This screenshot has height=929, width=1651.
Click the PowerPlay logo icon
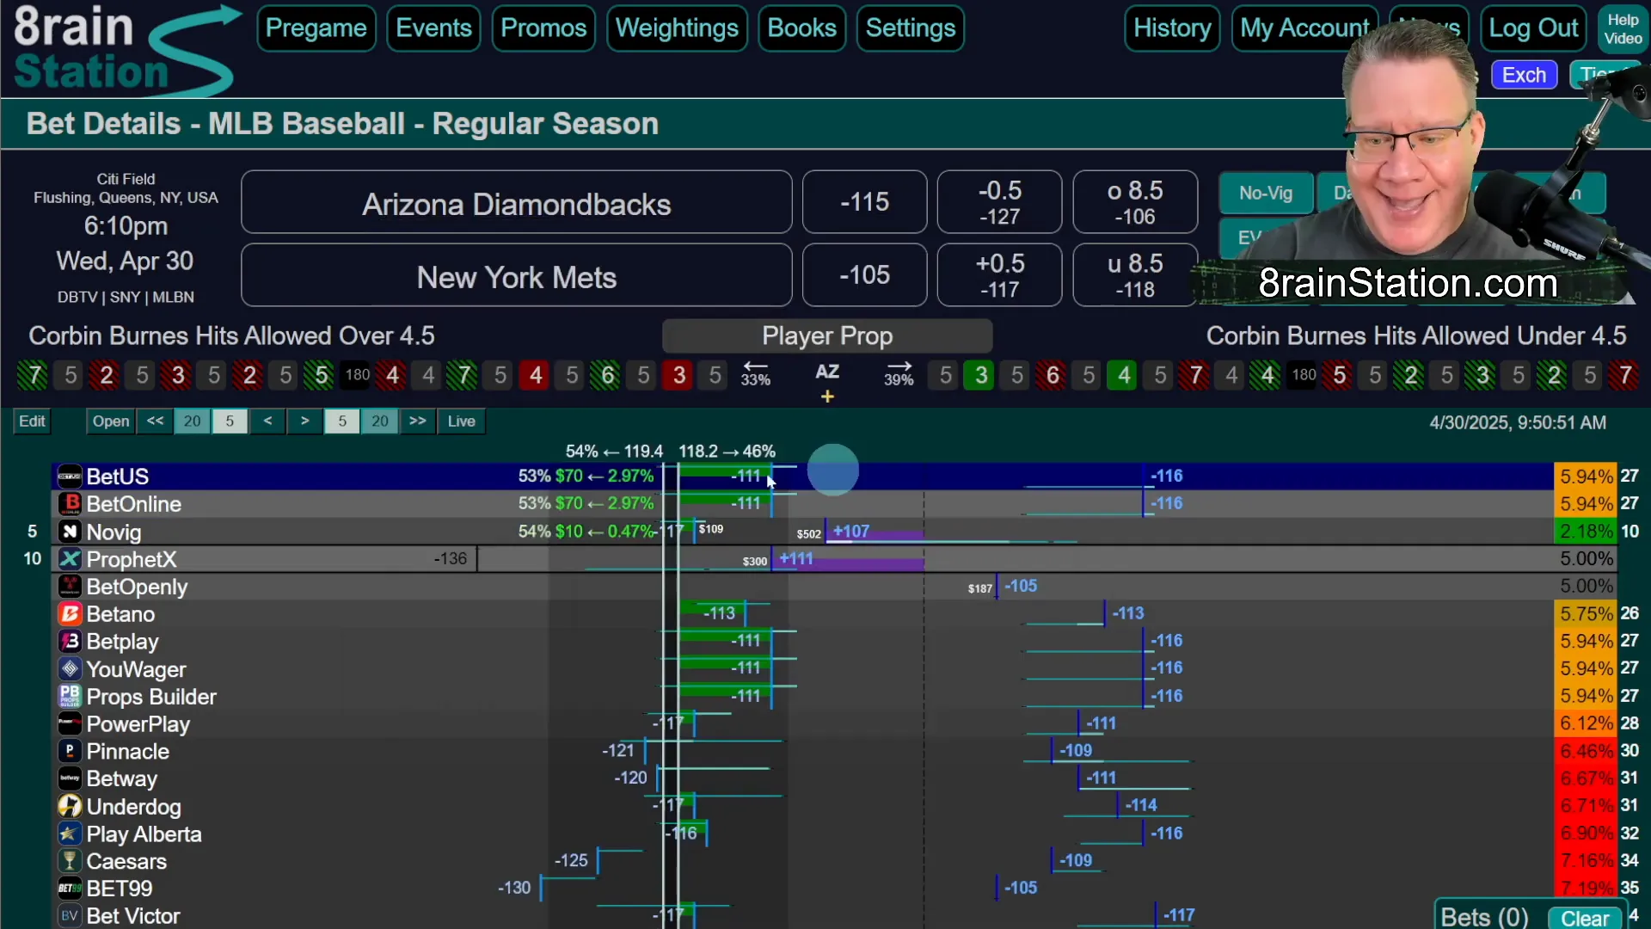70,724
